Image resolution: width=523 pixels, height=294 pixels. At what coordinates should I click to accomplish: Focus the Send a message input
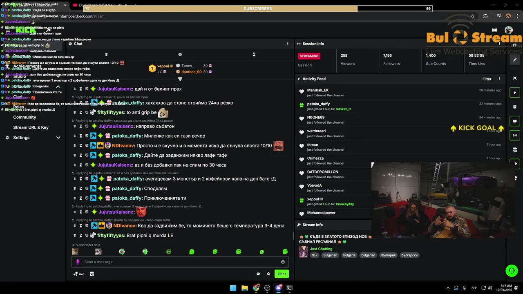(180, 262)
